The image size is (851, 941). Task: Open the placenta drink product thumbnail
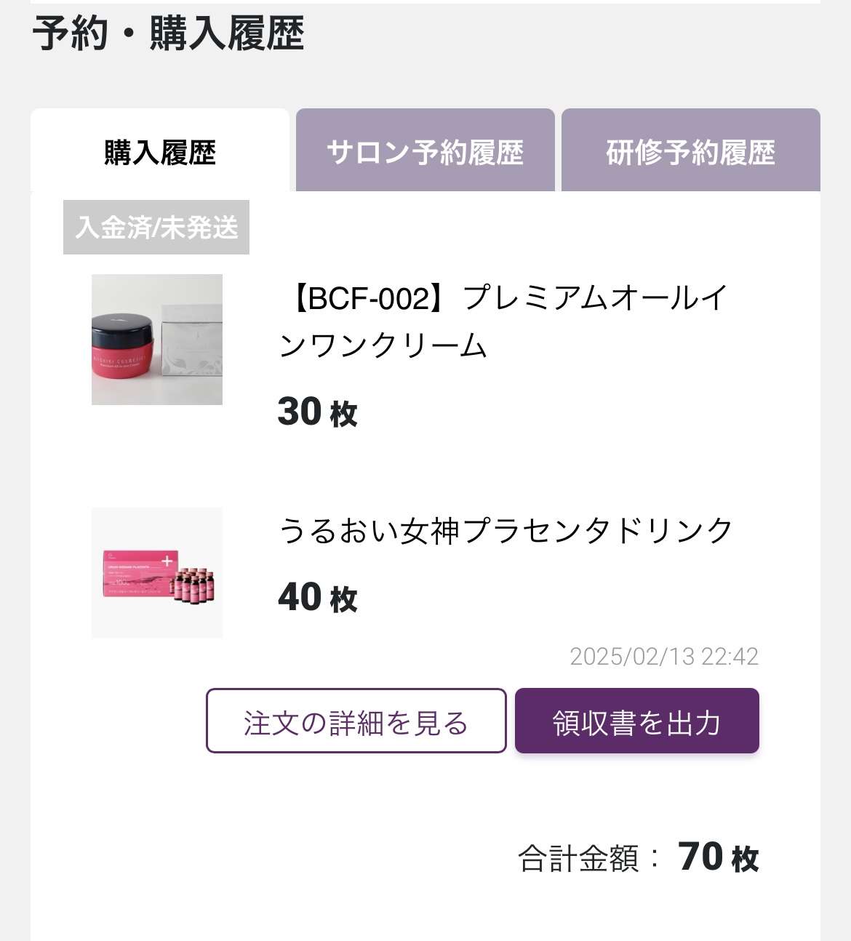click(x=157, y=573)
